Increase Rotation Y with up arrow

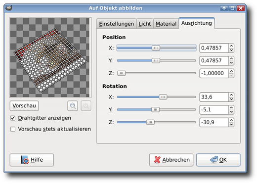coord(231,108)
